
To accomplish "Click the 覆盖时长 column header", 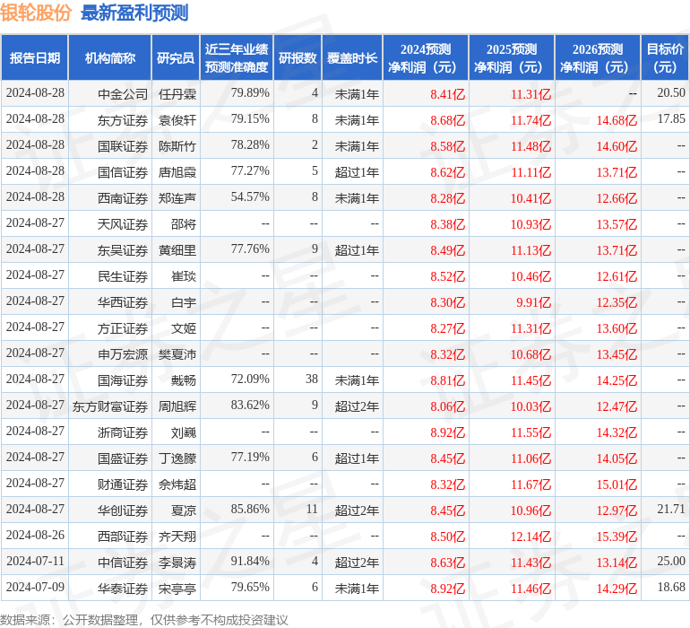I will 352,57.
